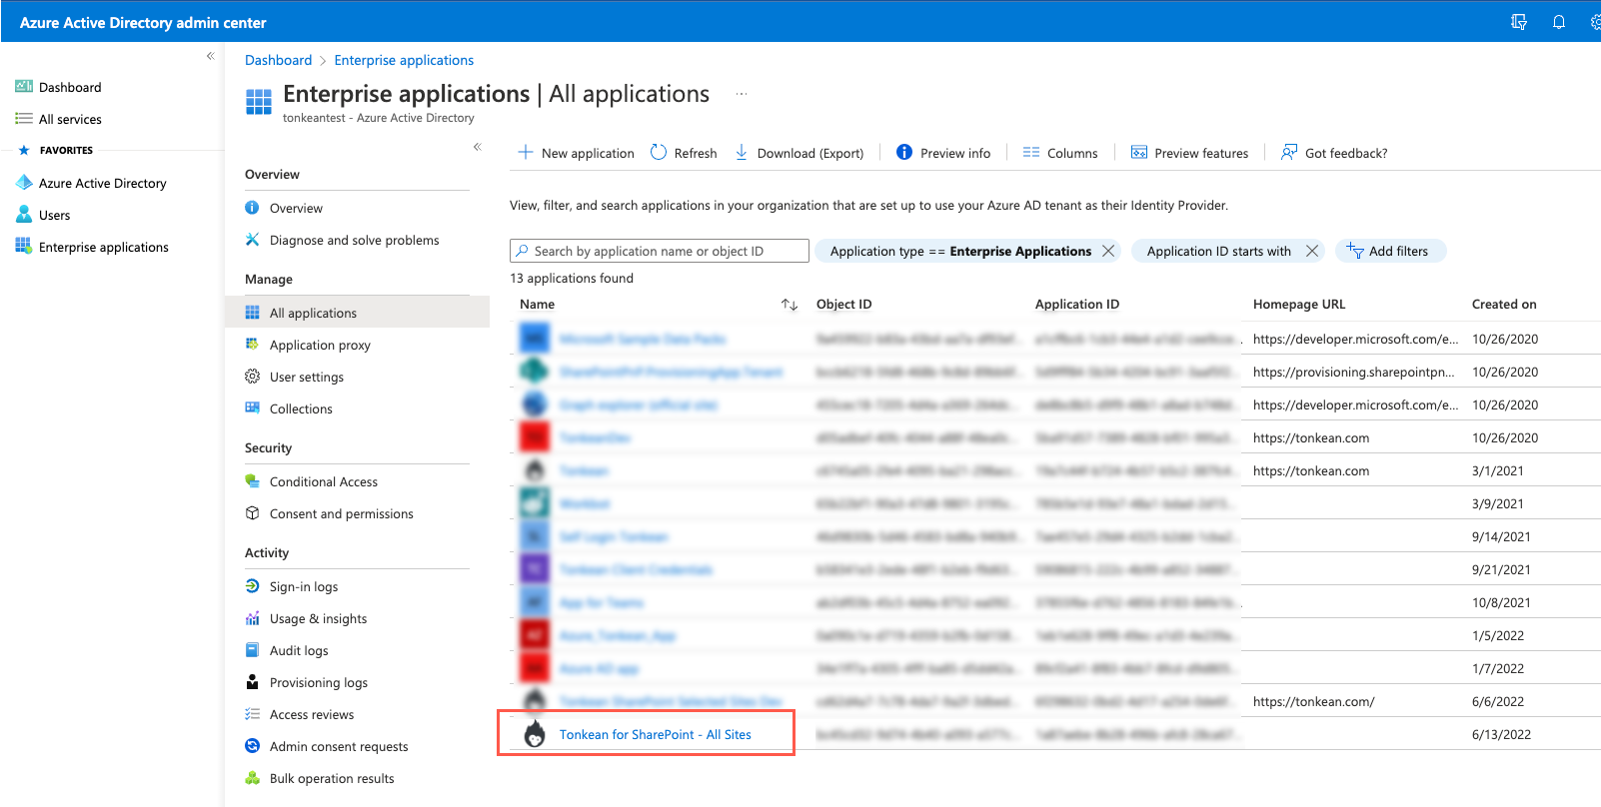The image size is (1601, 807).
Task: Click the https://provisioning.sharepointpn... URL
Action: tap(1354, 372)
